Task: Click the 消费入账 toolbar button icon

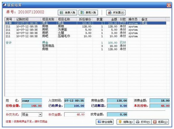Action: pyautogui.click(x=61, y=12)
